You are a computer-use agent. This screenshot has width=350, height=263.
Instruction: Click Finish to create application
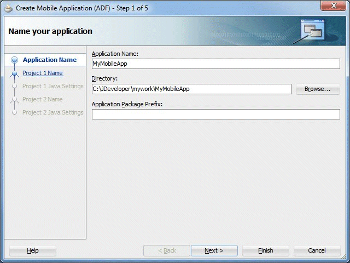266,250
